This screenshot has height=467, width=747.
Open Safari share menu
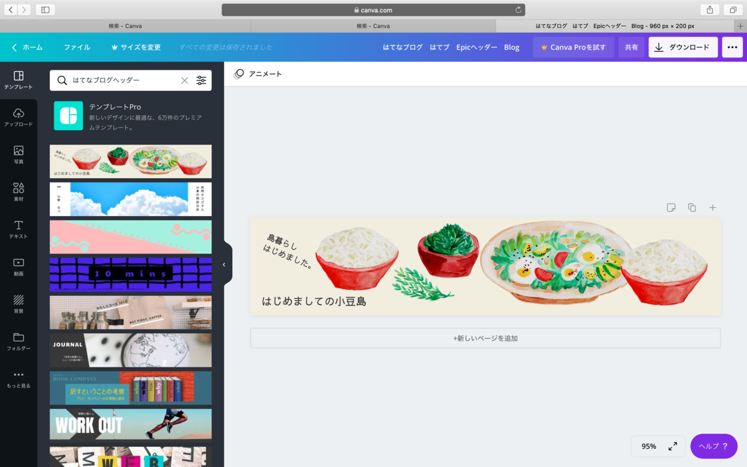(710, 9)
